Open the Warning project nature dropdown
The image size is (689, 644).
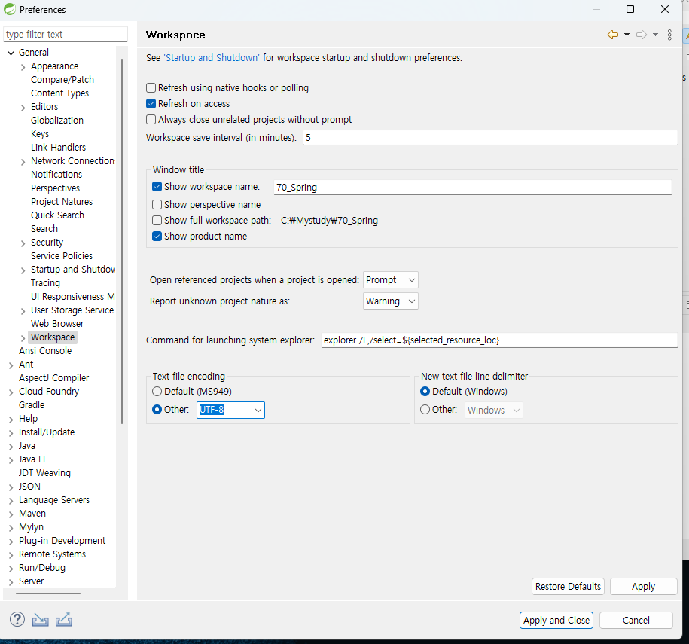391,301
